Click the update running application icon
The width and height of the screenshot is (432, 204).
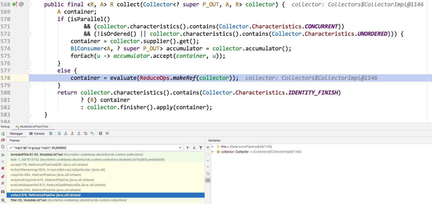point(3,147)
